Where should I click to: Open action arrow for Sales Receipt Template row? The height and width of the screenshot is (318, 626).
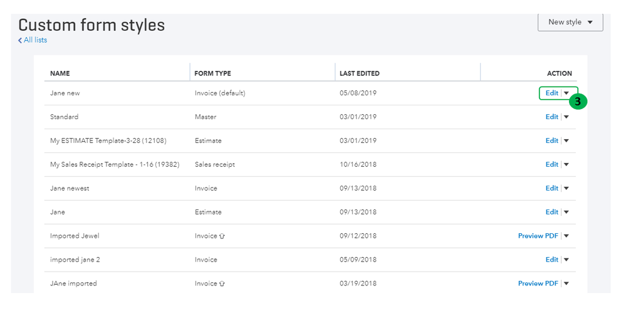(566, 164)
